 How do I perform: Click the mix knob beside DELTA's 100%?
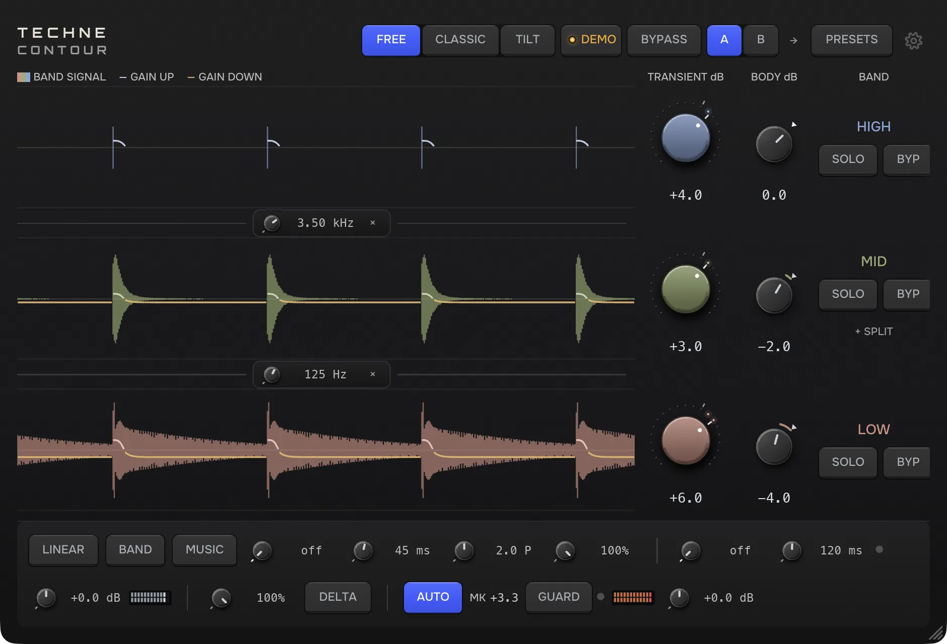click(221, 598)
